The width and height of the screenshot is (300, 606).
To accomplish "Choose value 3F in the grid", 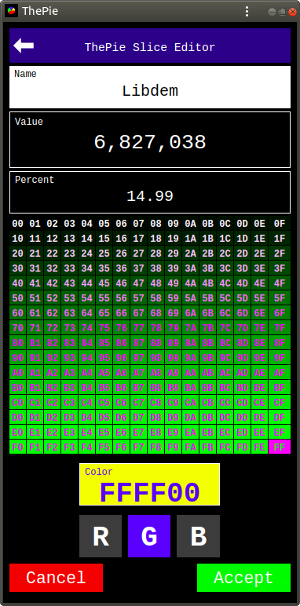I will [x=280, y=268].
